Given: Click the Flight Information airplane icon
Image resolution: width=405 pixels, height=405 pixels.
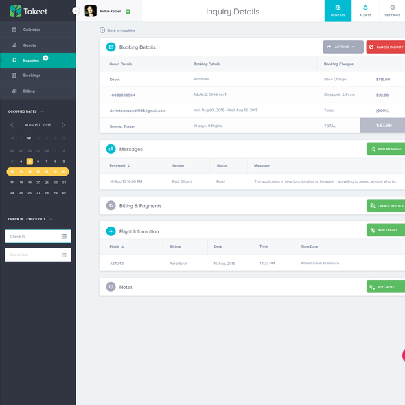Looking at the screenshot, I should pos(111,231).
